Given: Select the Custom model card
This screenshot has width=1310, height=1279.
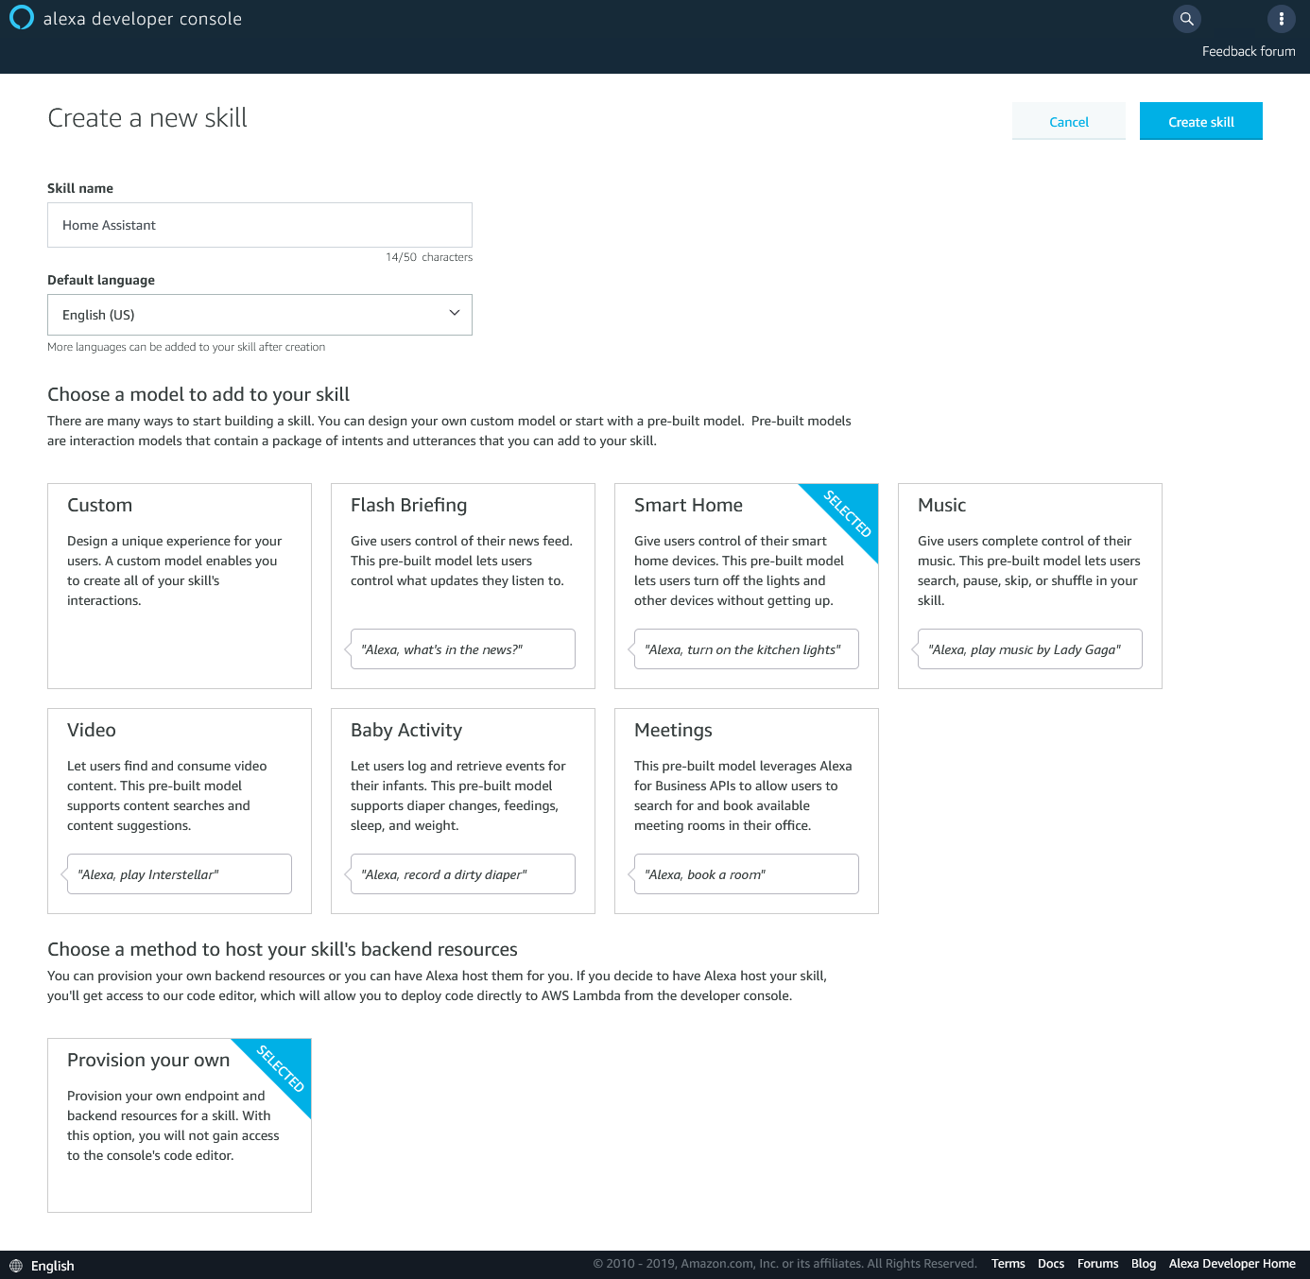Looking at the screenshot, I should point(180,586).
